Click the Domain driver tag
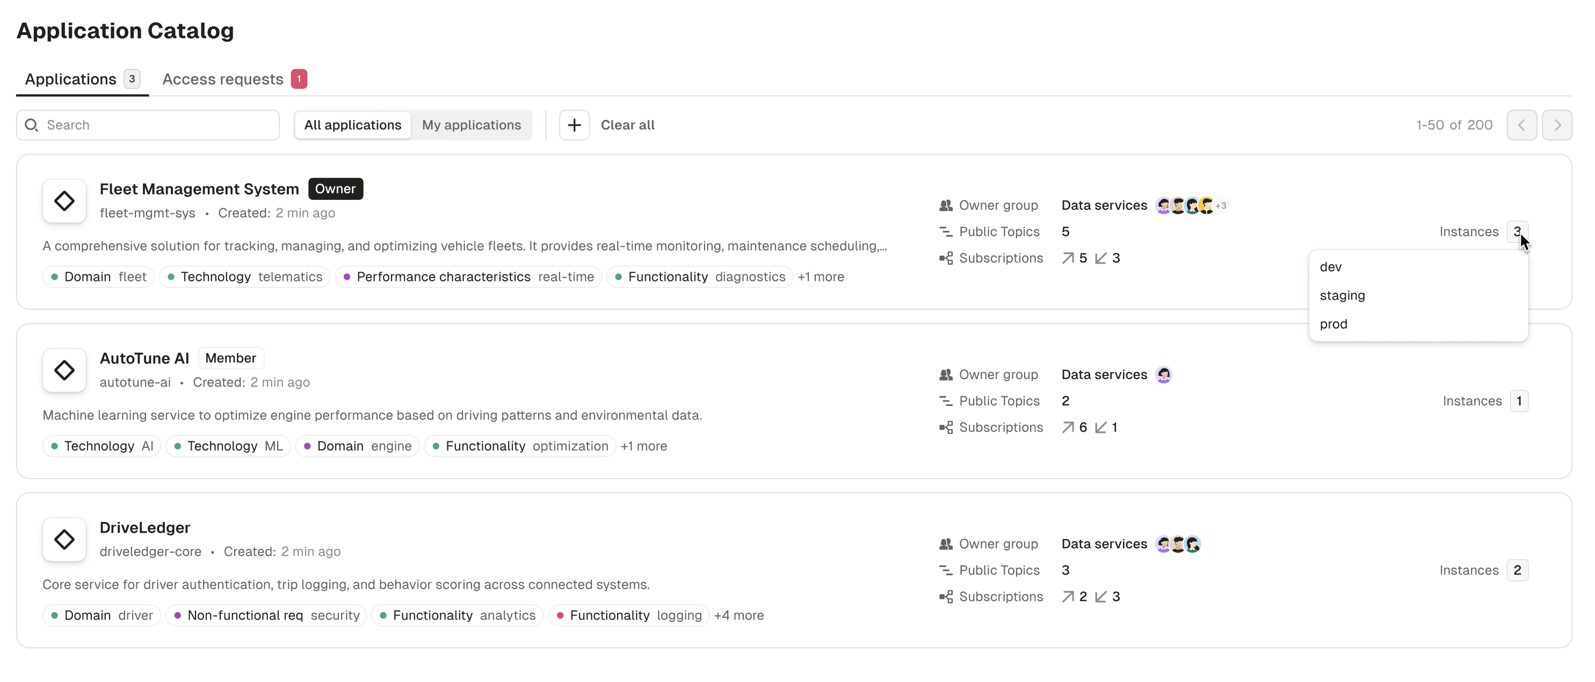1595x682 pixels. [102, 615]
